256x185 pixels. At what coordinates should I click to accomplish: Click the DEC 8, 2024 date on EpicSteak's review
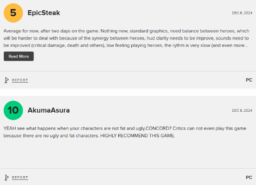point(242,13)
